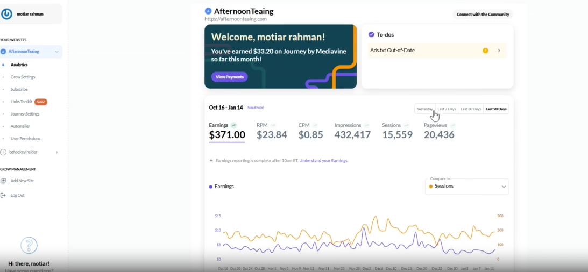Click the CPM trend arrow icon

tap(315, 125)
